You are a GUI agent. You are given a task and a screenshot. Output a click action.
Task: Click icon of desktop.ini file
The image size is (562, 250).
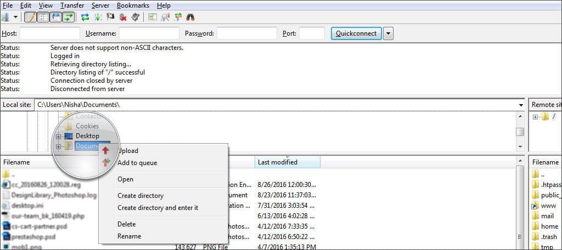tap(6, 206)
